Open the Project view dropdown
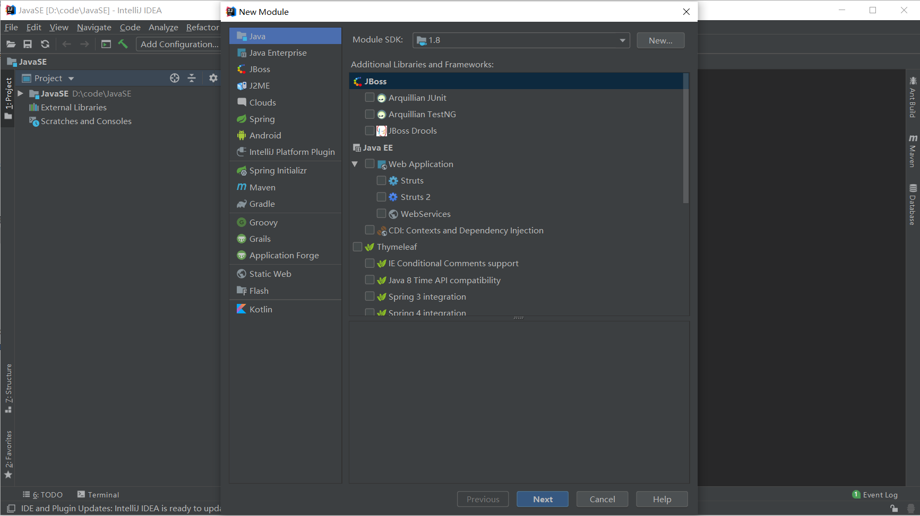The width and height of the screenshot is (920, 516). tap(48, 78)
